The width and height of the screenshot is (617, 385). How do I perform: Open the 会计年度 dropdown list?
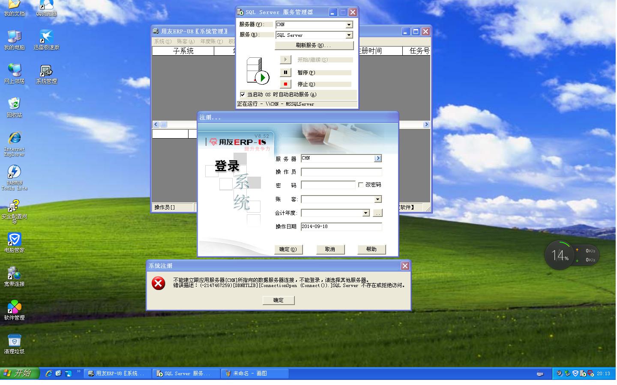click(x=366, y=213)
